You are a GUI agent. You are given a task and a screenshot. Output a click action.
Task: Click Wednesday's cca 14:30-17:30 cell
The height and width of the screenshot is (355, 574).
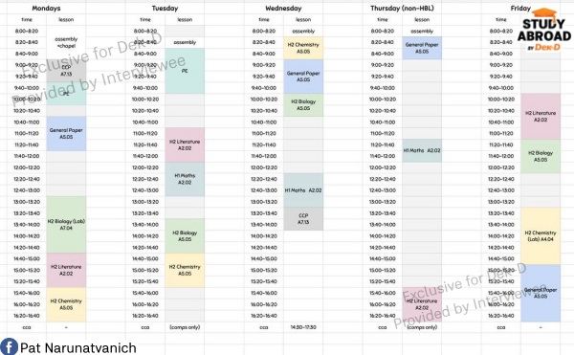pos(303,327)
